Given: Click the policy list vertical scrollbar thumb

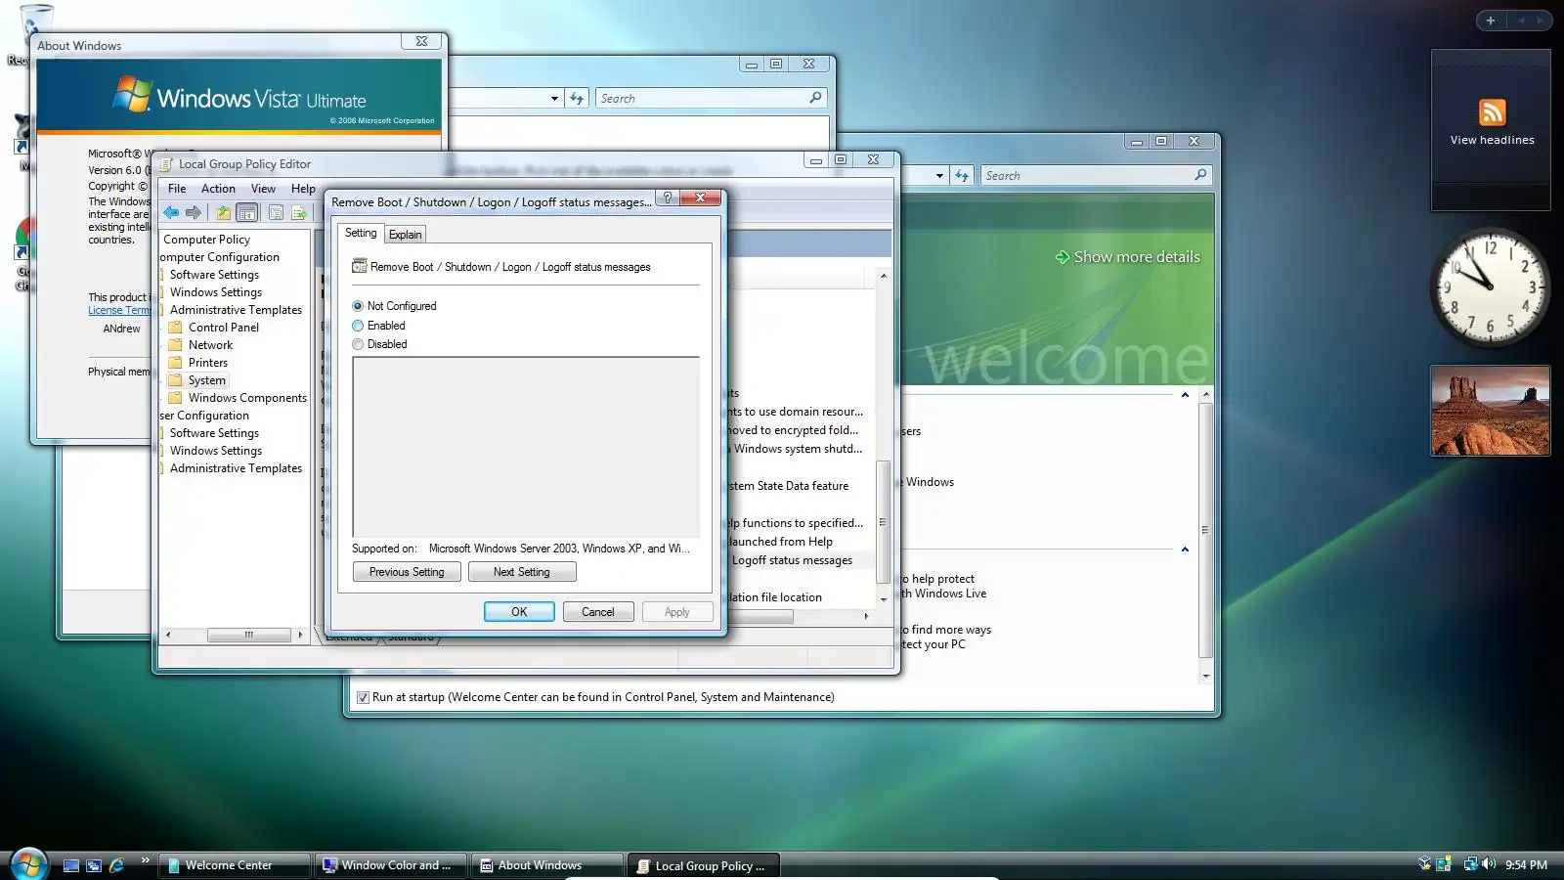Looking at the screenshot, I should coord(883,521).
